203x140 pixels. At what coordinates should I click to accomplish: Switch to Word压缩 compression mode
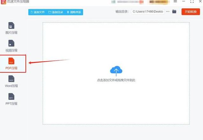[11, 81]
